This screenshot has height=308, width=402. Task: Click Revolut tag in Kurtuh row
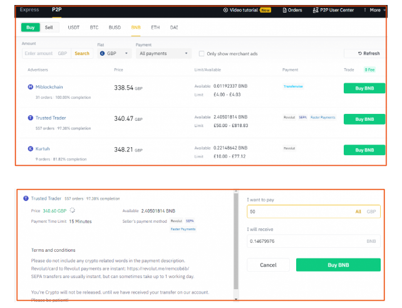pyautogui.click(x=289, y=148)
